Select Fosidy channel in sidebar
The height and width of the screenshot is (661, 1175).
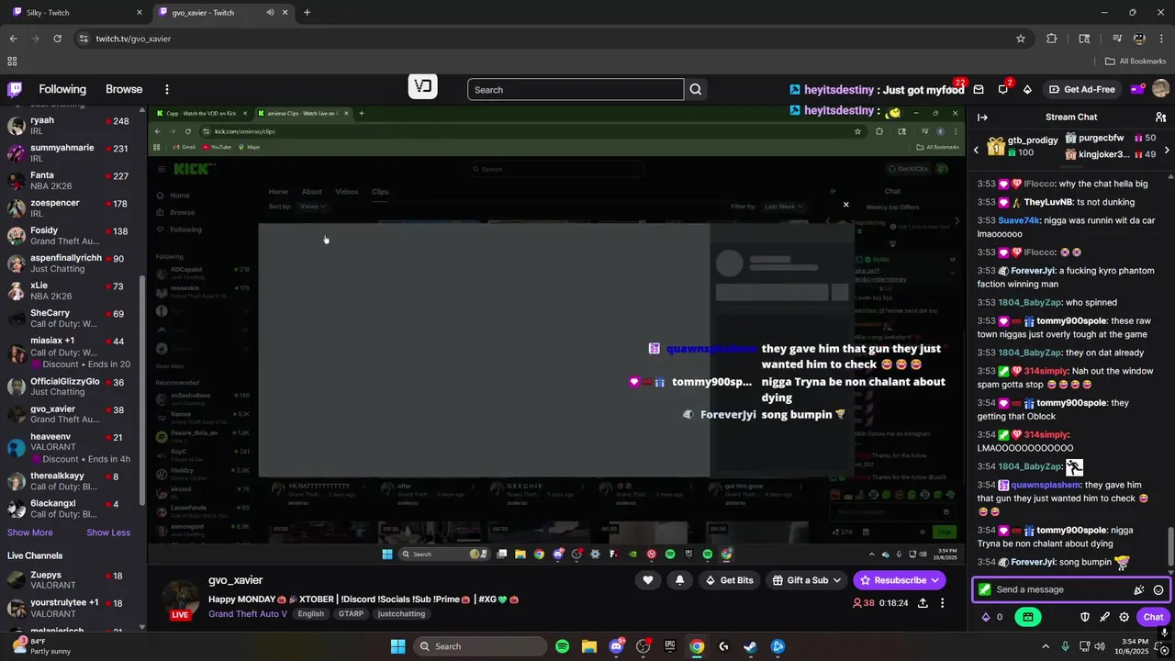pyautogui.click(x=70, y=237)
